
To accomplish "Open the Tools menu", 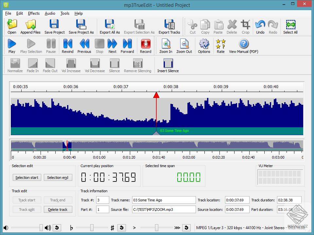I will click(x=65, y=13).
